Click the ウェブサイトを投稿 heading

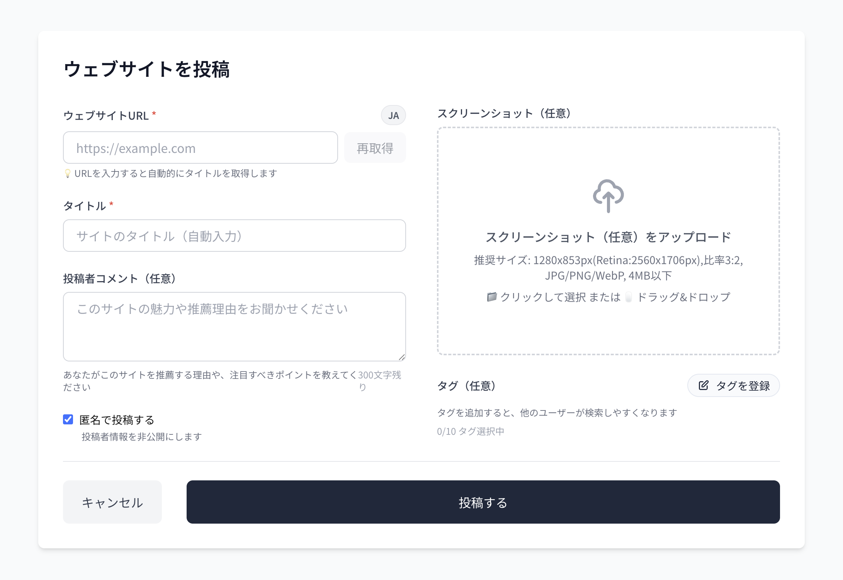(148, 69)
